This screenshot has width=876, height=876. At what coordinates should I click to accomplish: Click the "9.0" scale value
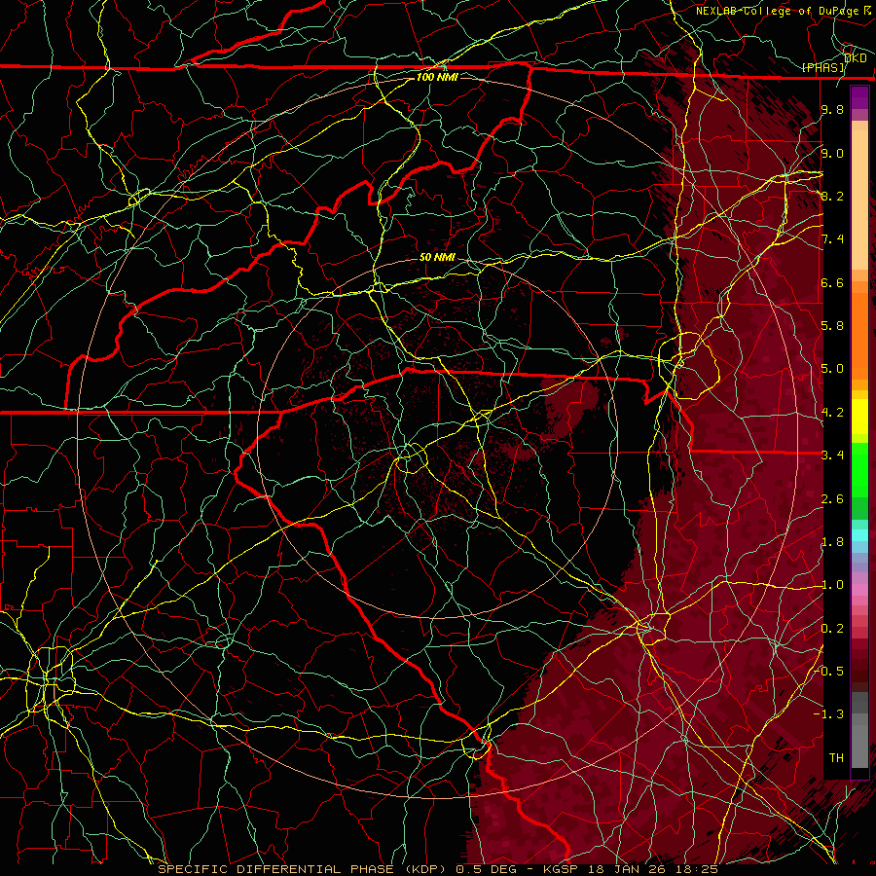[x=832, y=153]
